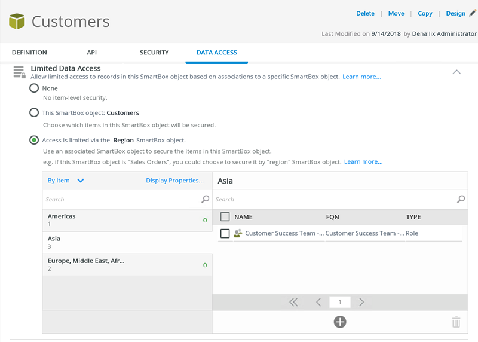478x342 pixels.
Task: Click the left list search magnifier icon
Action: [205, 199]
